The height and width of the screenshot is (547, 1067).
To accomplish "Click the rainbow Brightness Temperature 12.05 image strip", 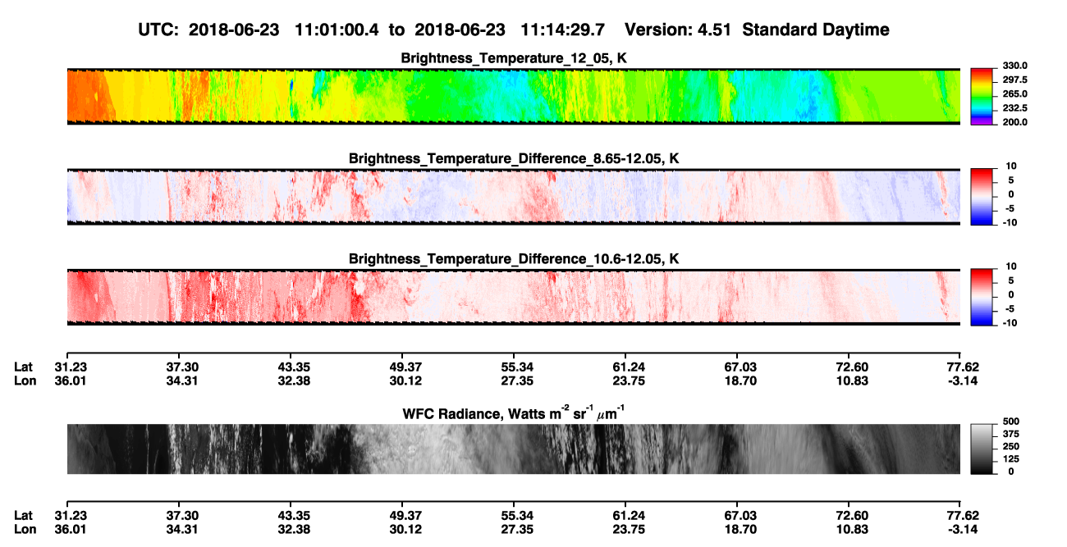I will pos(514,96).
